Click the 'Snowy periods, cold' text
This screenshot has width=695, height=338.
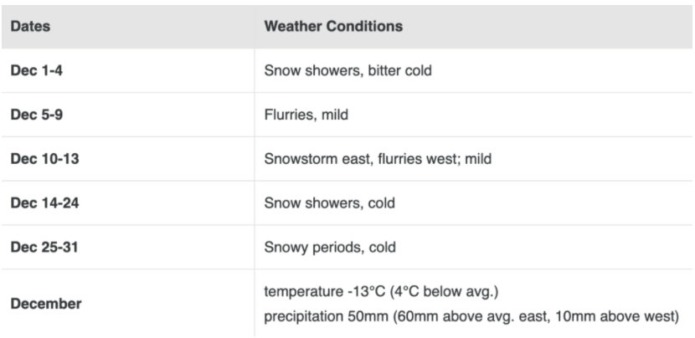(x=330, y=247)
